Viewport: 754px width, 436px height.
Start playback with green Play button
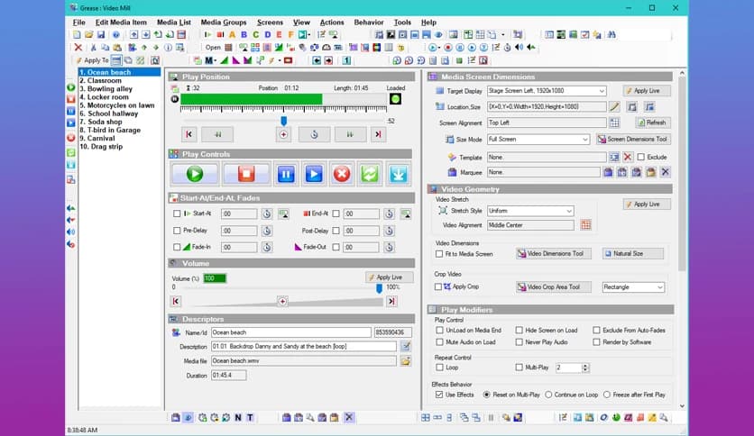pos(195,174)
